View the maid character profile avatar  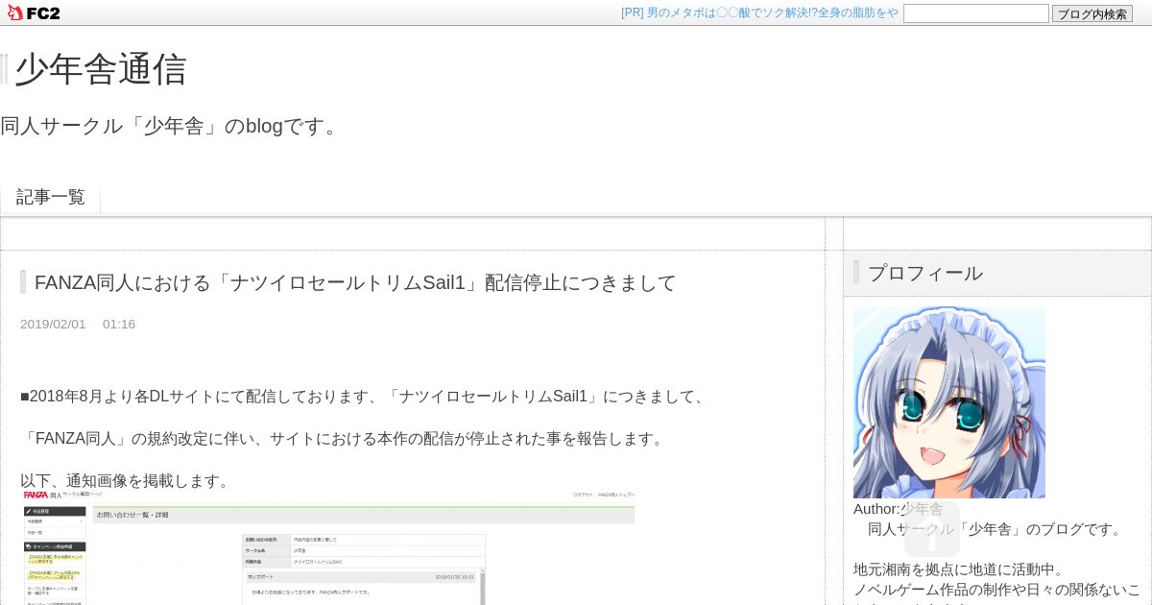click(x=949, y=402)
